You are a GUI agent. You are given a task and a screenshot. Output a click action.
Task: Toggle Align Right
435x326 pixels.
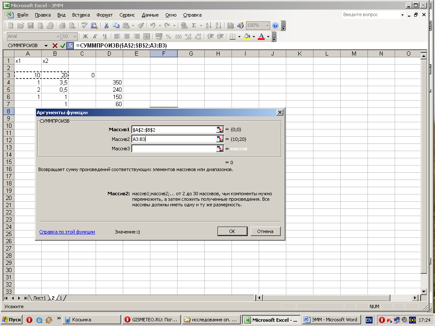coord(137,37)
